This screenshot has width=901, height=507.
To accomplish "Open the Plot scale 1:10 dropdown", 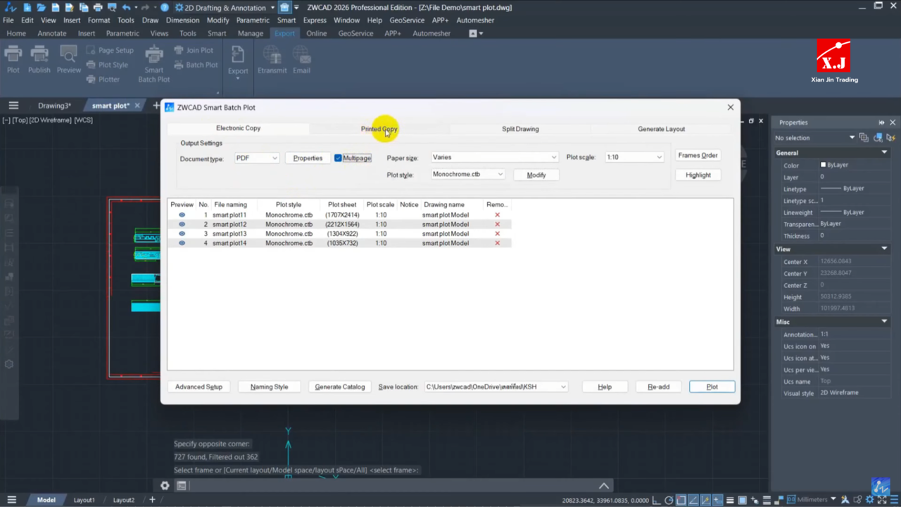I will click(634, 157).
